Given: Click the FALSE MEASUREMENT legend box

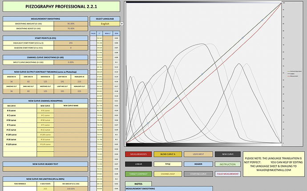Looking at the screenshot, I should point(228,174).
